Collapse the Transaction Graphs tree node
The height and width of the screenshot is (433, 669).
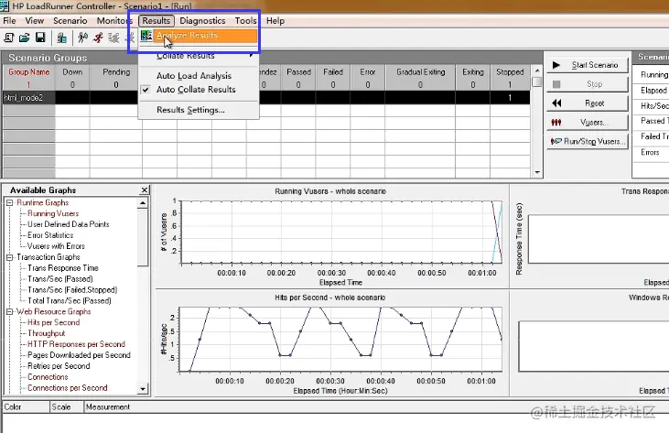coord(9,257)
